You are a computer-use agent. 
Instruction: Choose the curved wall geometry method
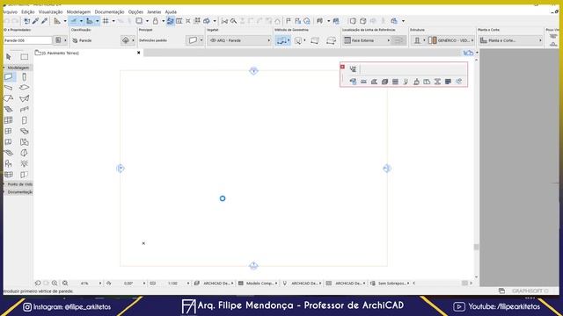(x=298, y=40)
